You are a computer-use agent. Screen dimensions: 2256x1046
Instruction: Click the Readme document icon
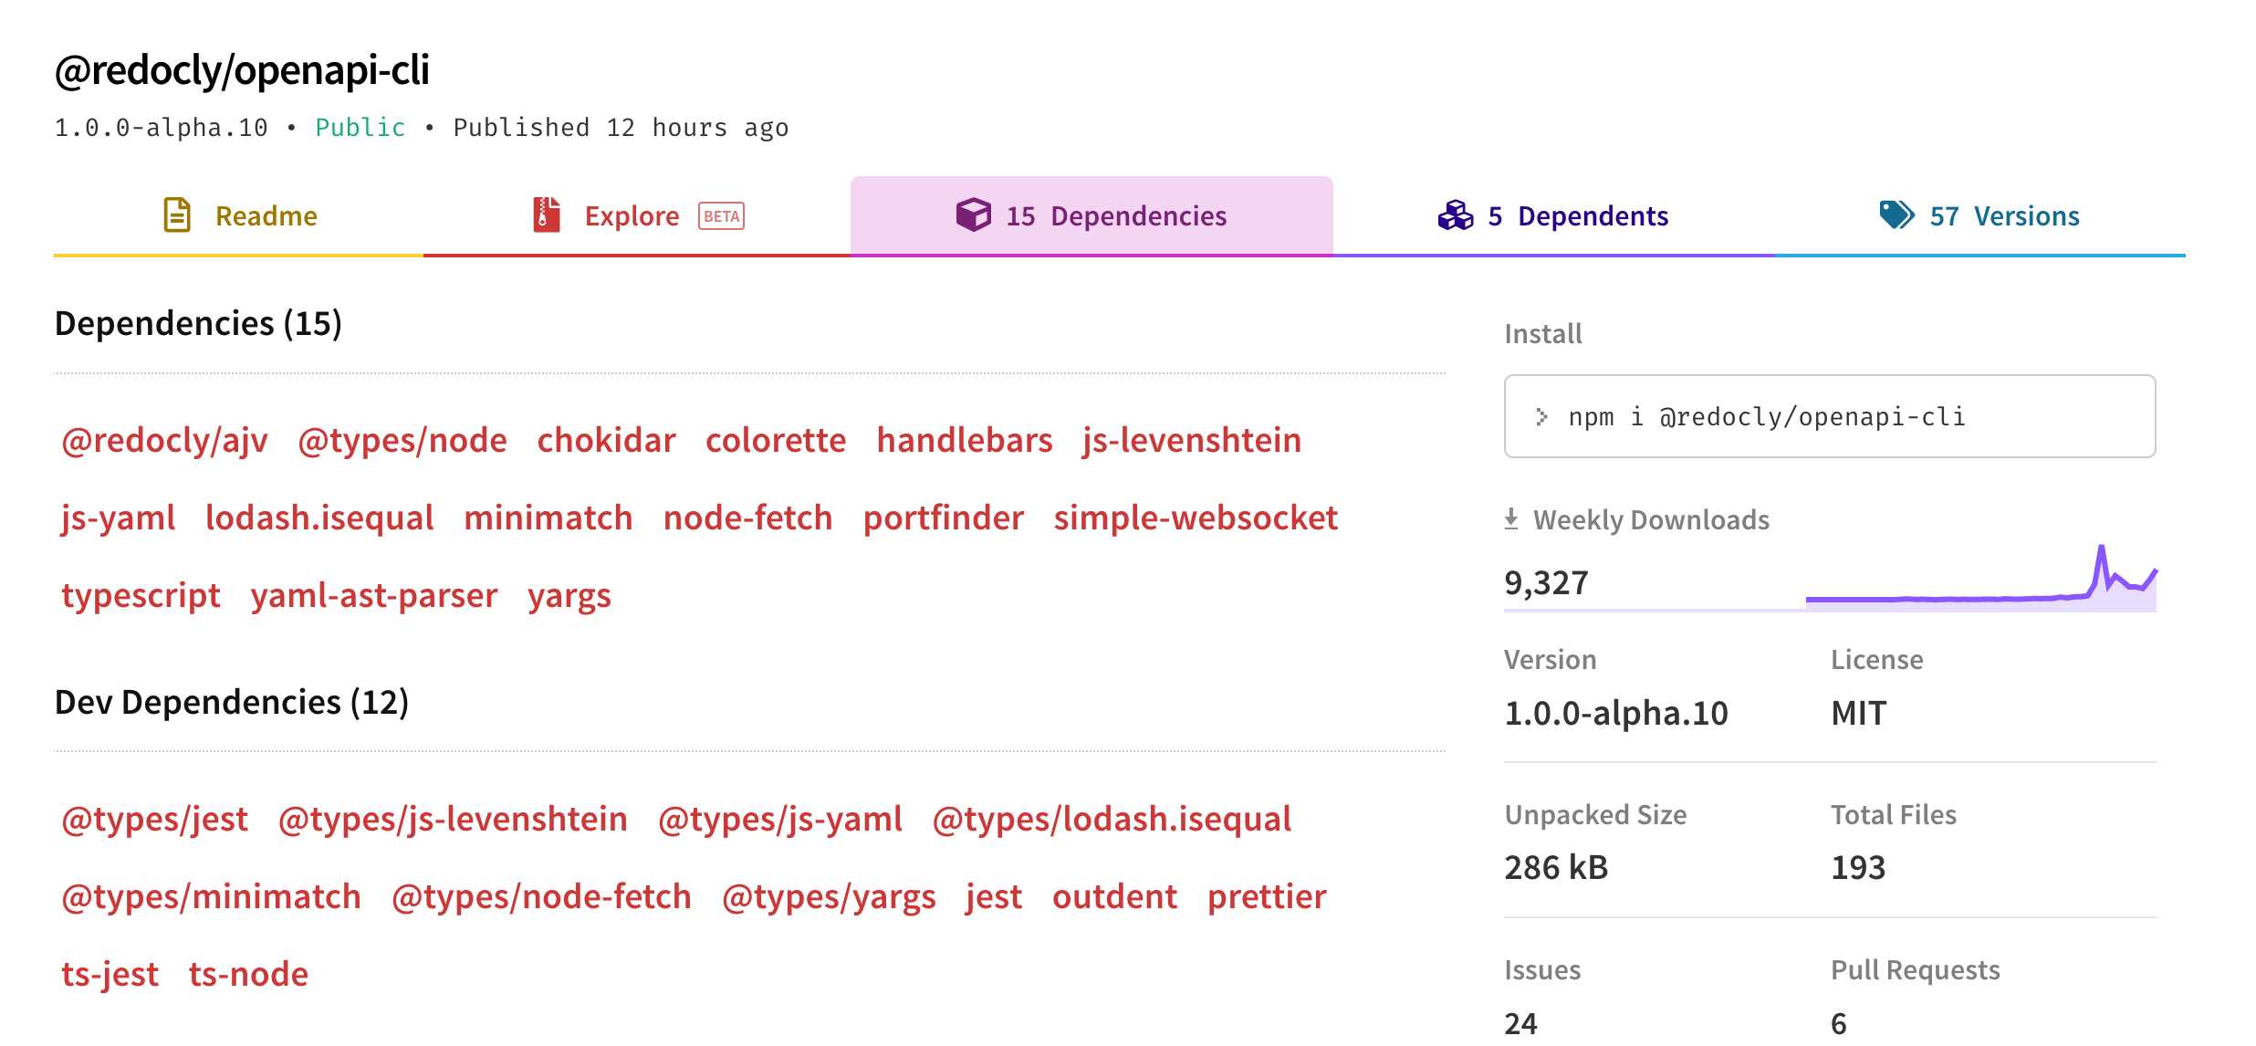(x=177, y=215)
